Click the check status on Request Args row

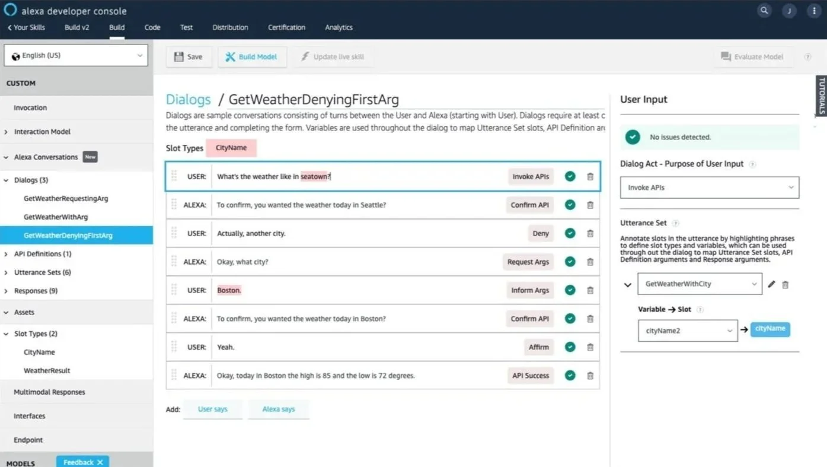pyautogui.click(x=570, y=262)
